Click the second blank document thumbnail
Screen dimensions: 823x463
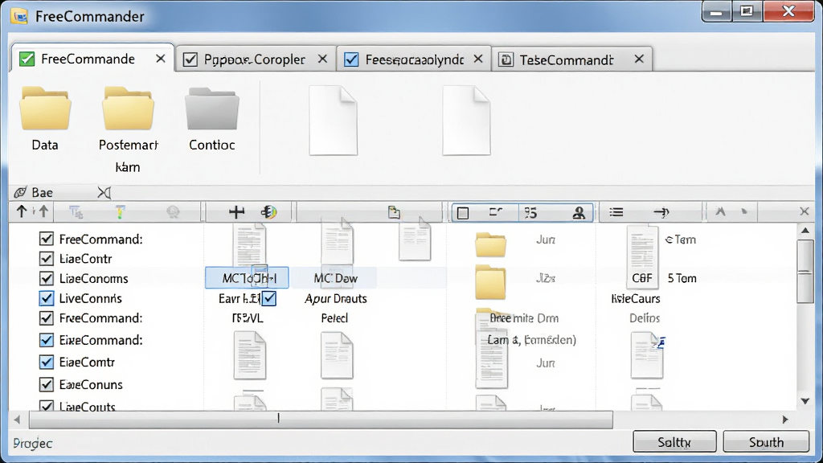(x=467, y=121)
